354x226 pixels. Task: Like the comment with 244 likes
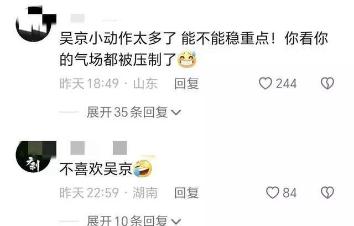click(265, 84)
